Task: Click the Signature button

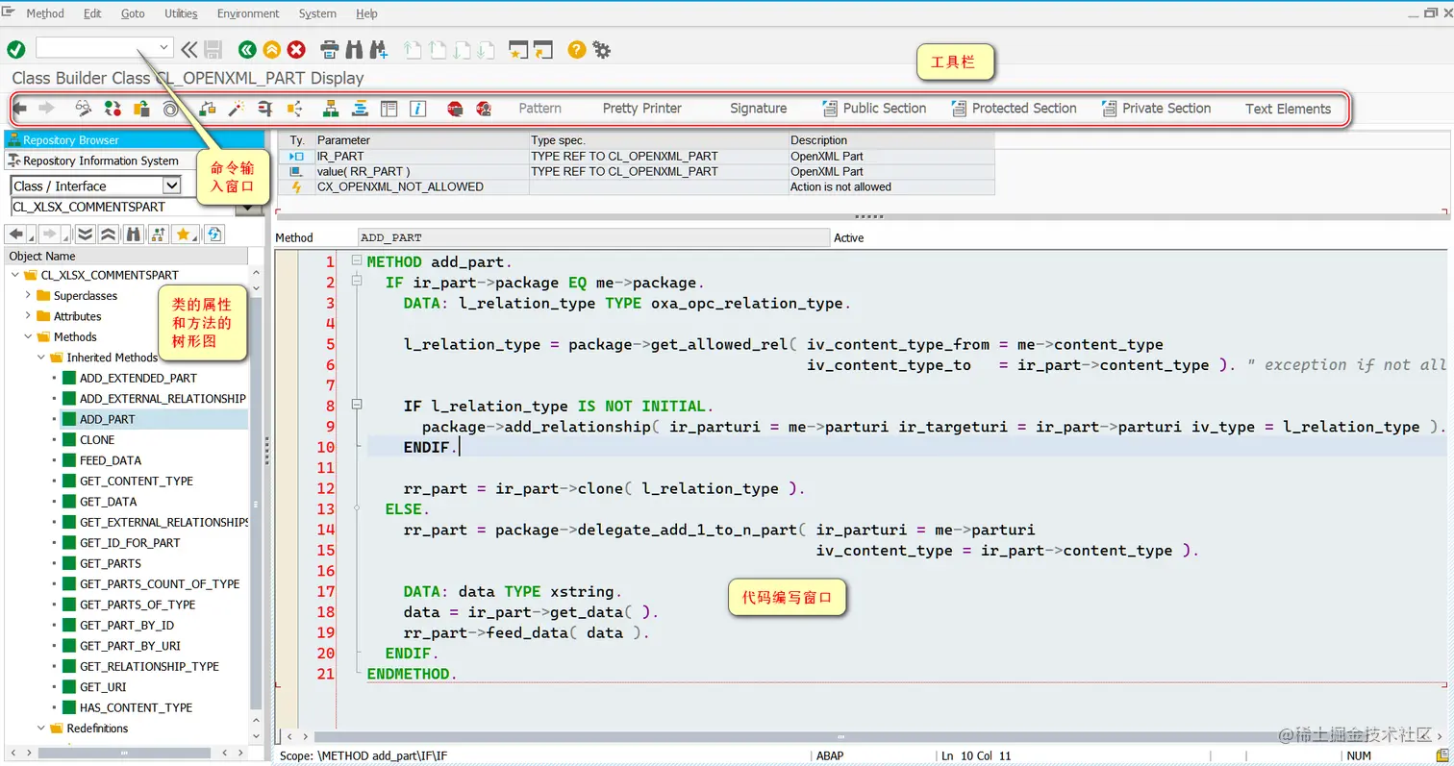Action: pos(758,109)
